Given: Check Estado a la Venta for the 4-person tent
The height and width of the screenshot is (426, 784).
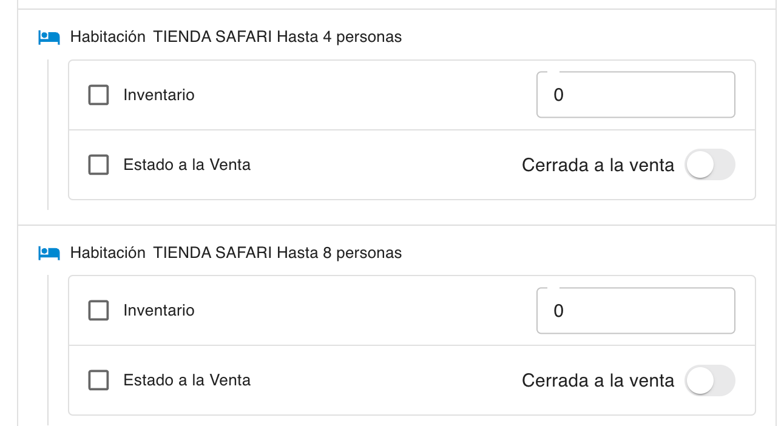Looking at the screenshot, I should (x=98, y=164).
